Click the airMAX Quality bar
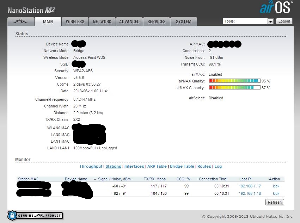 pos(234,81)
